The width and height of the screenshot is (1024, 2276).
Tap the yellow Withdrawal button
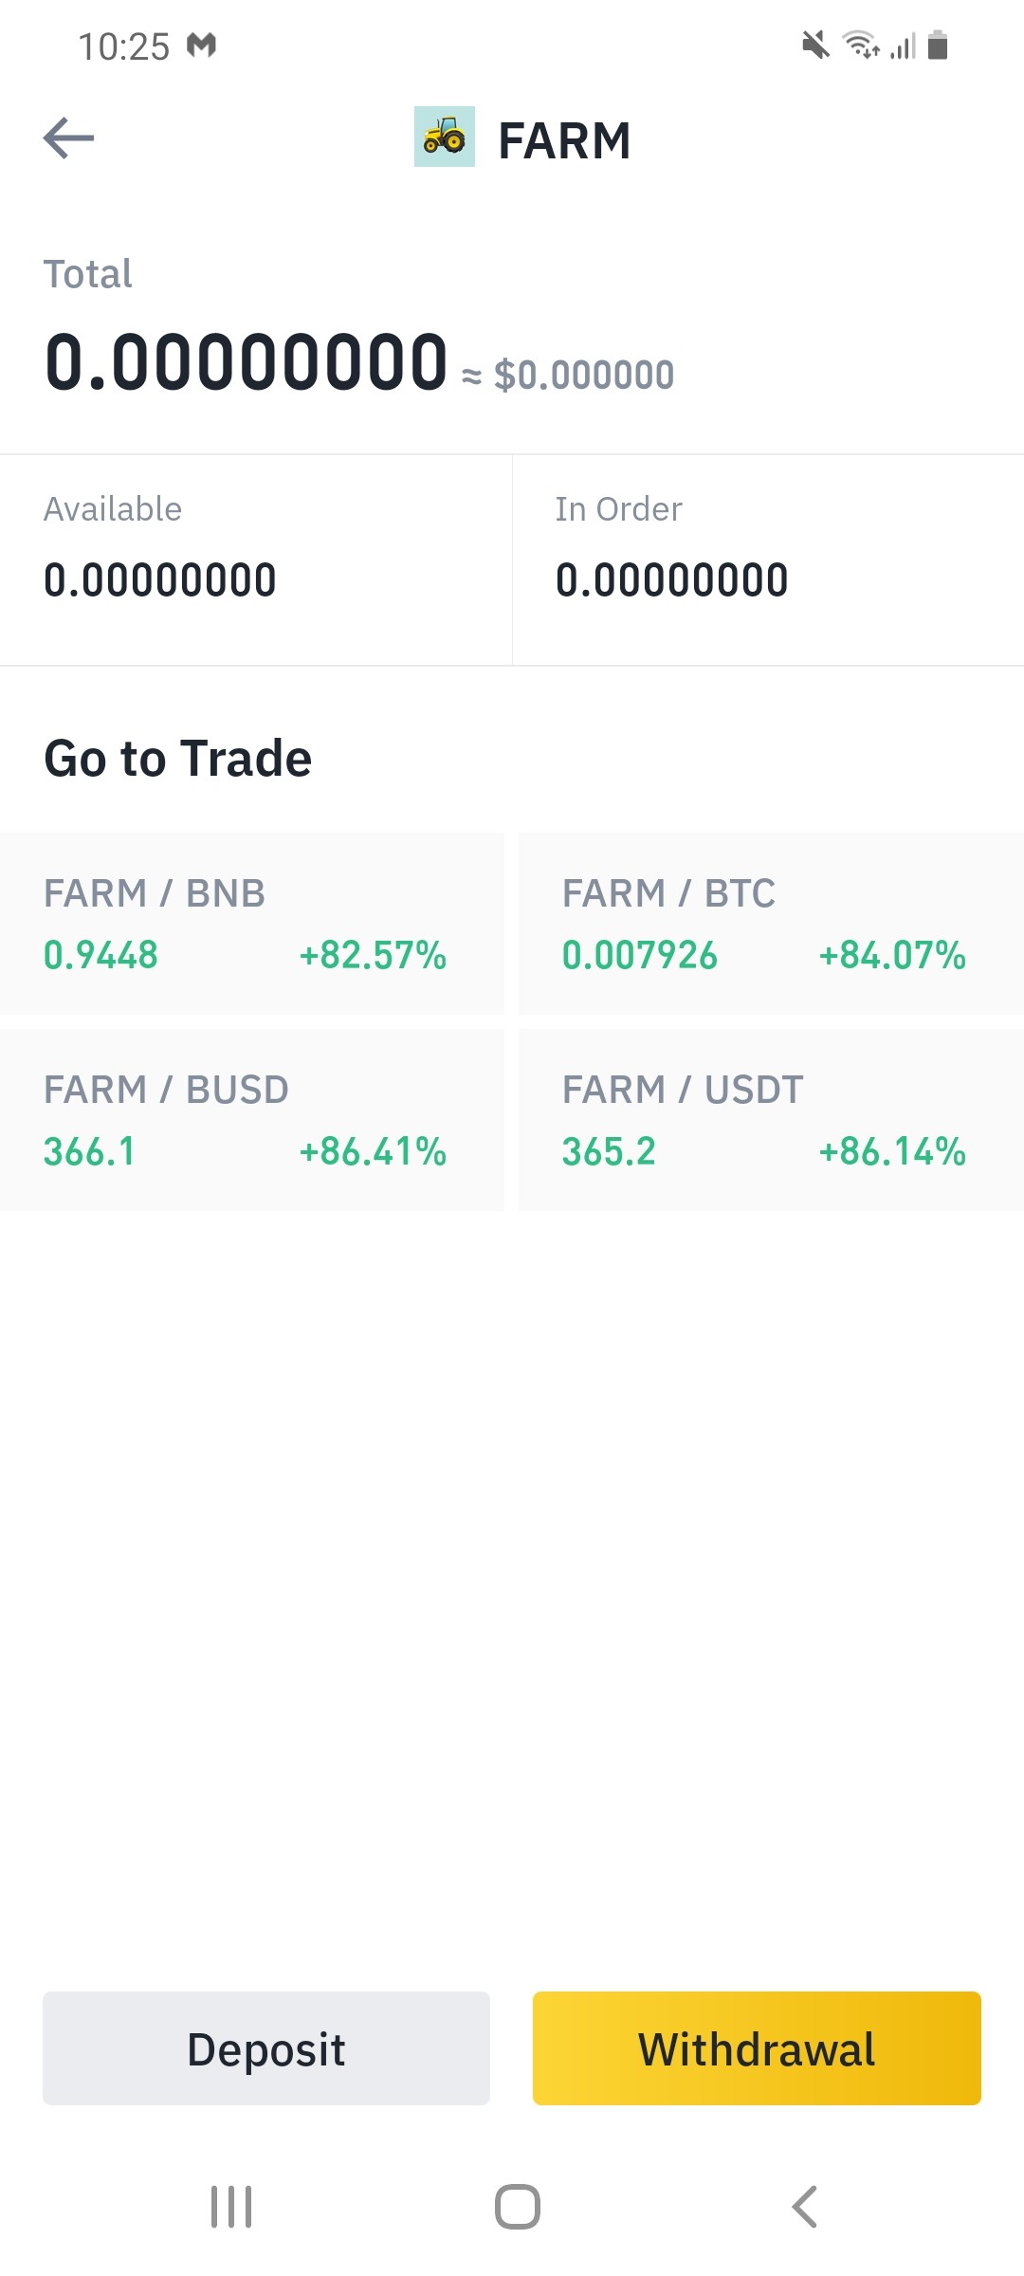pyautogui.click(x=757, y=2048)
